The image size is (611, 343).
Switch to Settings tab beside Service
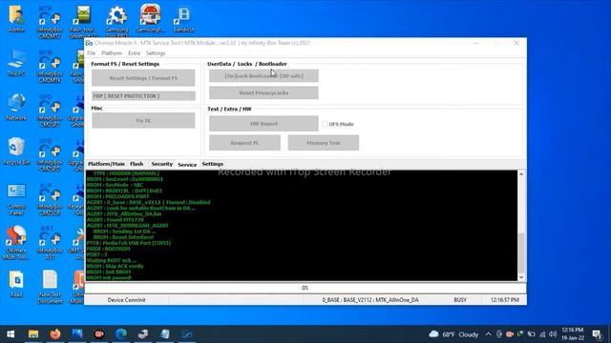212,164
